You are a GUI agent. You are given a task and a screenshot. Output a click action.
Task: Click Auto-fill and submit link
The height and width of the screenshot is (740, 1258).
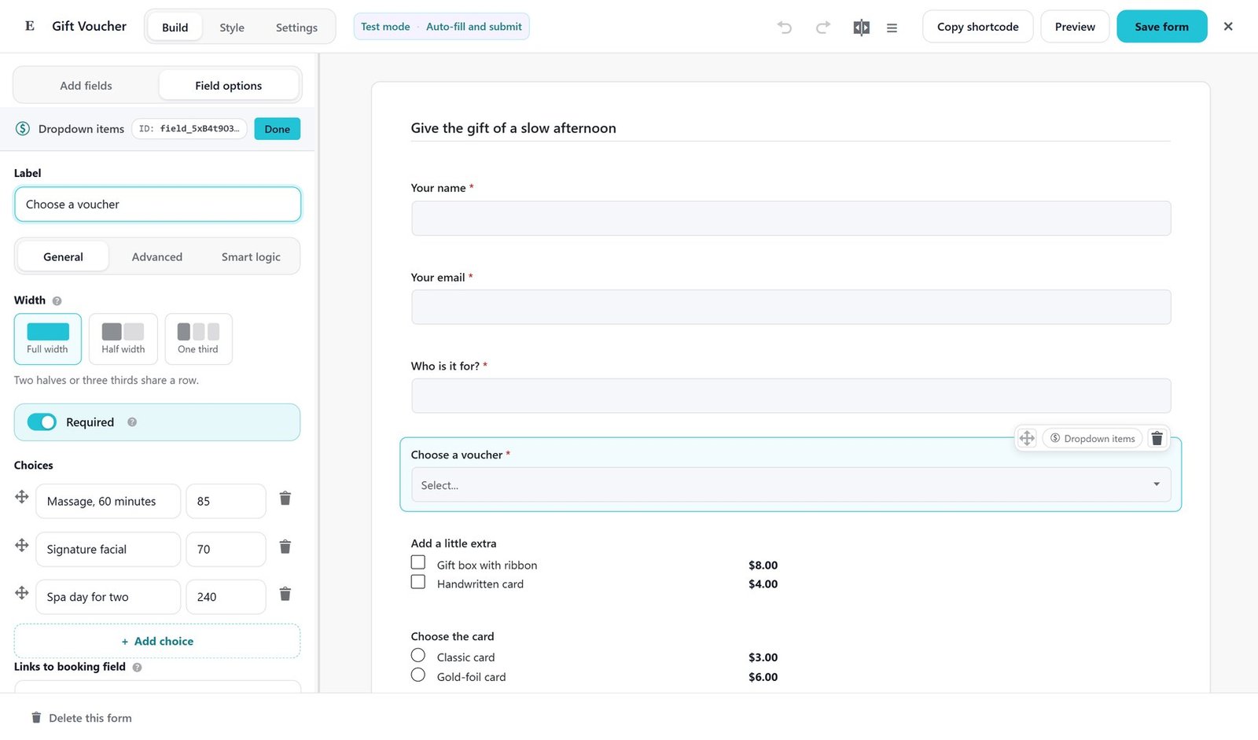point(474,27)
